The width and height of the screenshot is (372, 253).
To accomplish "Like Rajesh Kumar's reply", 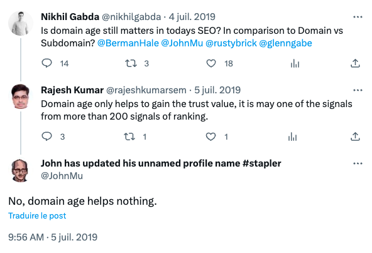I will pyautogui.click(x=211, y=137).
